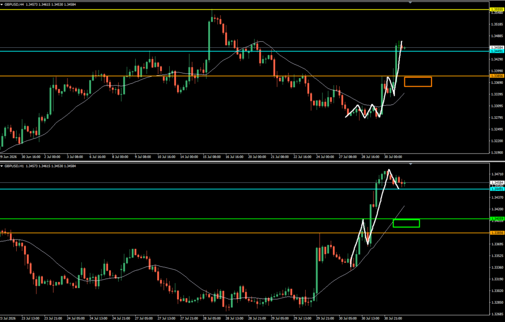Click the 1.34885 price scale value
The height and width of the screenshot is (322, 505).
(x=497, y=36)
